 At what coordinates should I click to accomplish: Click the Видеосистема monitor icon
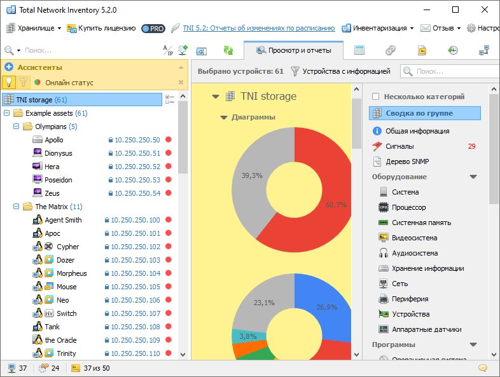point(384,237)
